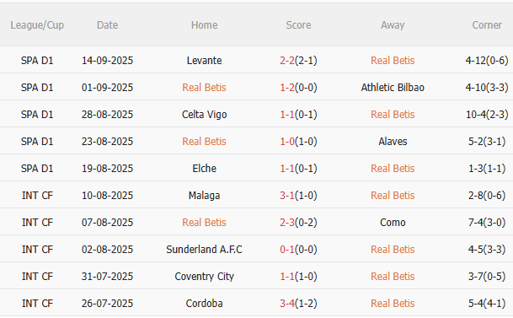Image resolution: width=513 pixels, height=318 pixels.
Task: Click the Corner column header
Action: (x=487, y=25)
